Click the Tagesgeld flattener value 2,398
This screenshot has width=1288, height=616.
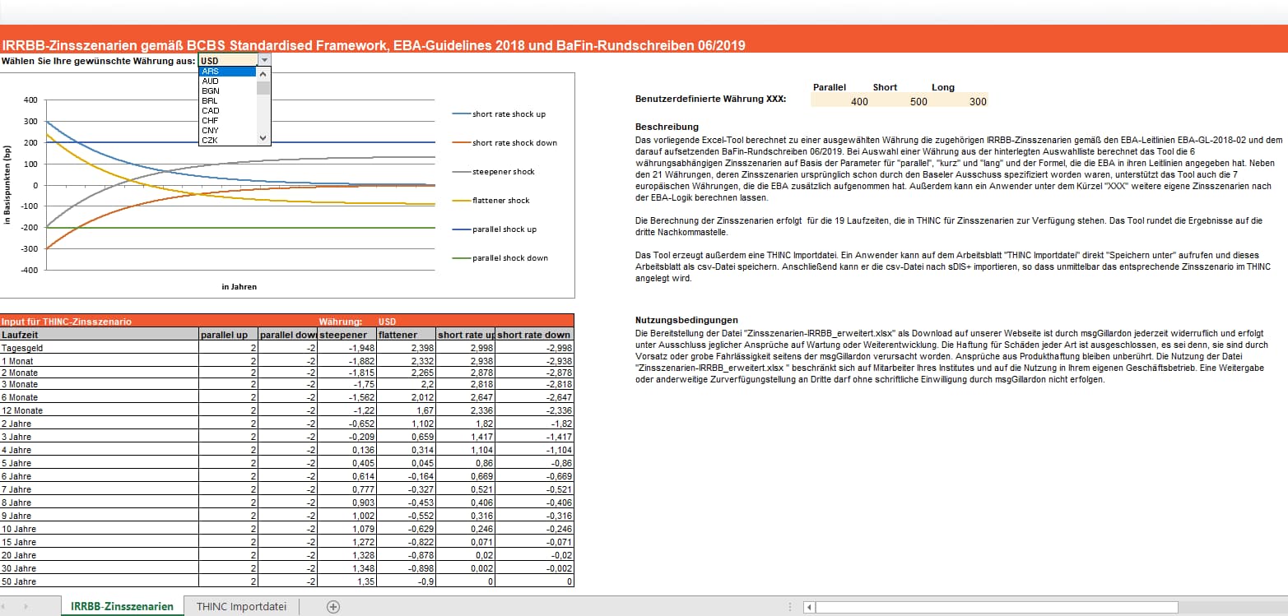coord(406,348)
